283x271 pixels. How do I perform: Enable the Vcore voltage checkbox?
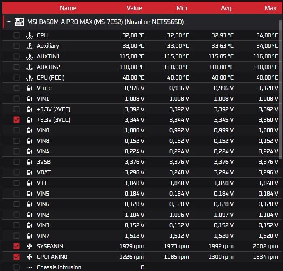17,88
